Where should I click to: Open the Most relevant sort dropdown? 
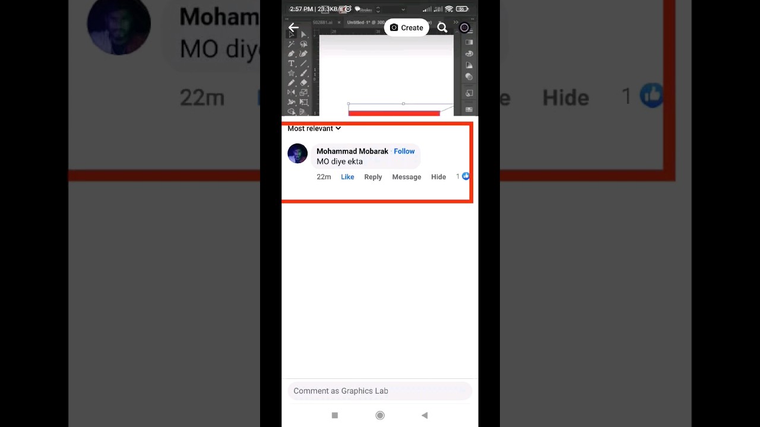(x=314, y=128)
